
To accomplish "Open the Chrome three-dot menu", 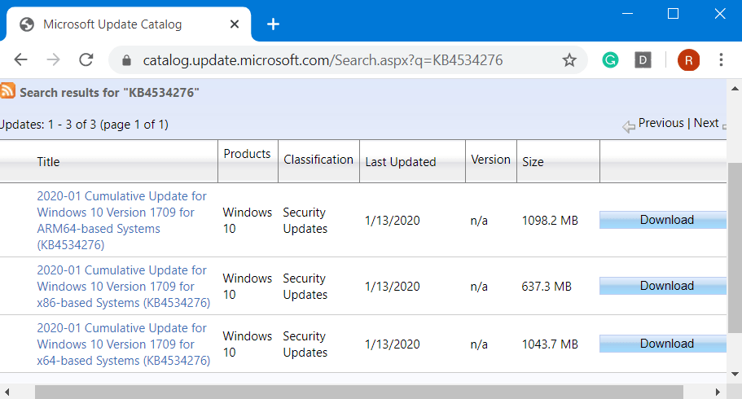I will [721, 60].
